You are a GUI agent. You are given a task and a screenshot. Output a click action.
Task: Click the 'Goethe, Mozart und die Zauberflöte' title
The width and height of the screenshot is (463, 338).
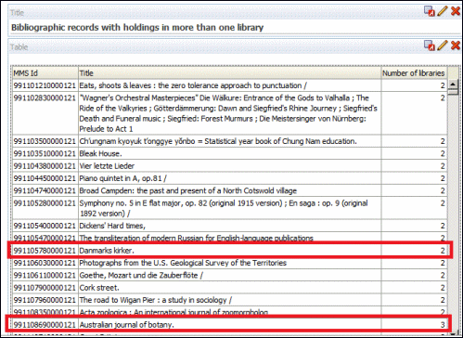tap(230, 275)
